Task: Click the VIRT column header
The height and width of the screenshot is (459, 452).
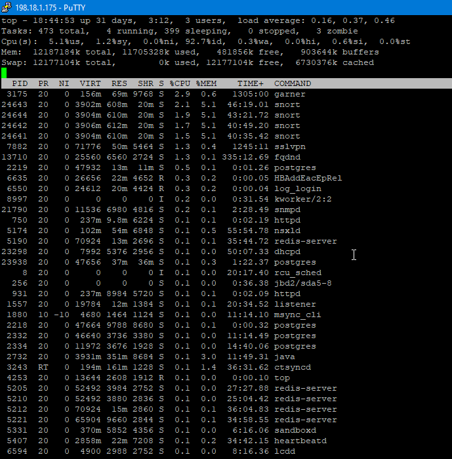Action: pos(91,83)
